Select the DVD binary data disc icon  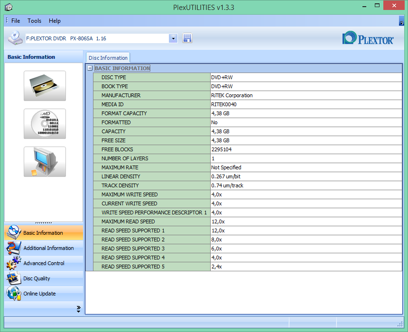click(x=45, y=124)
